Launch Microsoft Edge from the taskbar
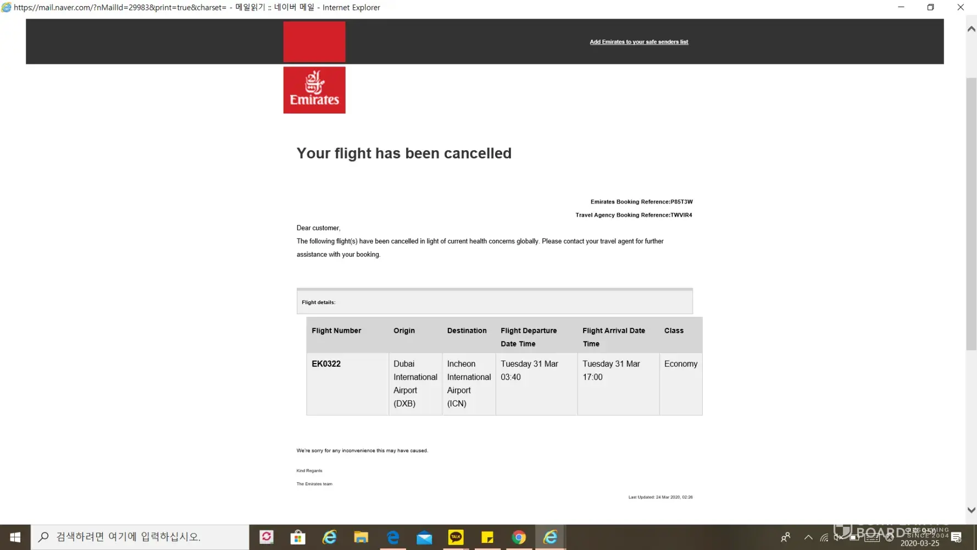The height and width of the screenshot is (550, 977). click(x=393, y=537)
